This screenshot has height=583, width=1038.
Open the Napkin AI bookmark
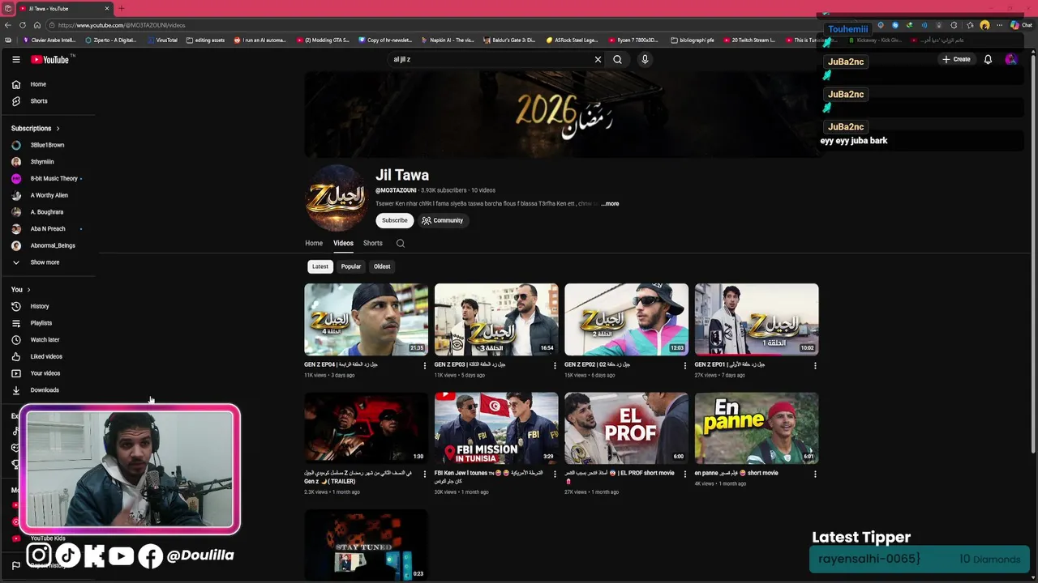click(448, 40)
